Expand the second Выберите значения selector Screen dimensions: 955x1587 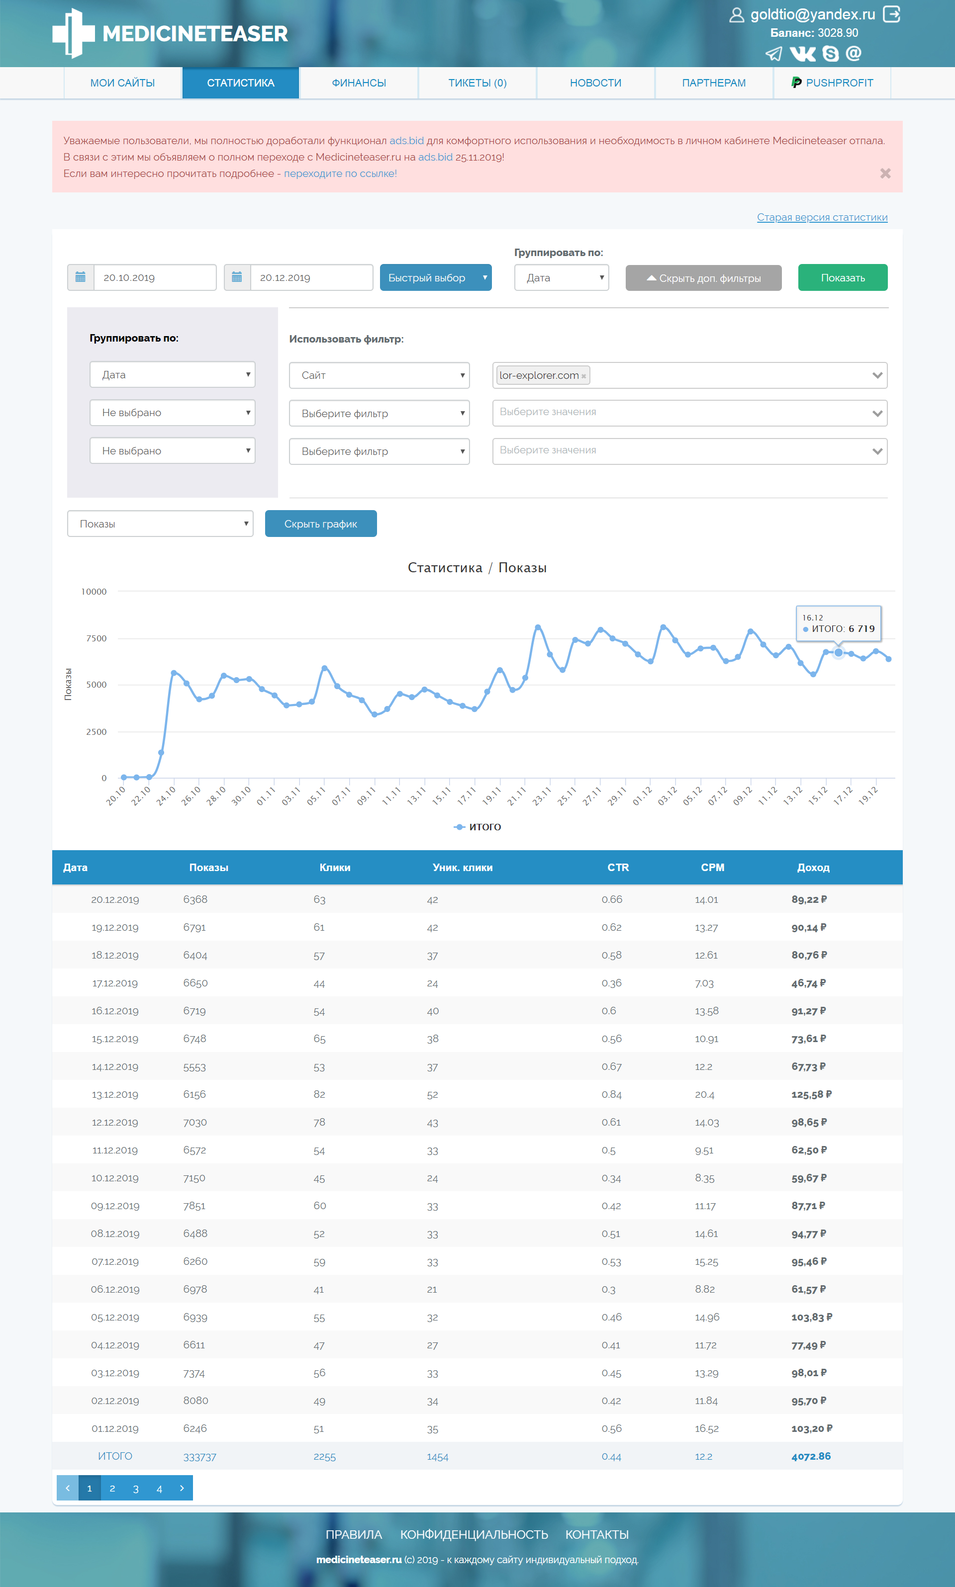coord(689,450)
